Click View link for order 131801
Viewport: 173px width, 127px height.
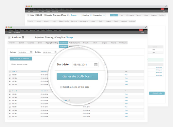point(126,94)
